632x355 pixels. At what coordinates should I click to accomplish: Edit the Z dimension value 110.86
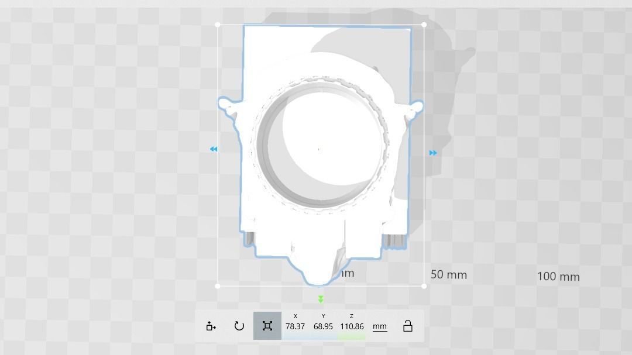tap(352, 326)
